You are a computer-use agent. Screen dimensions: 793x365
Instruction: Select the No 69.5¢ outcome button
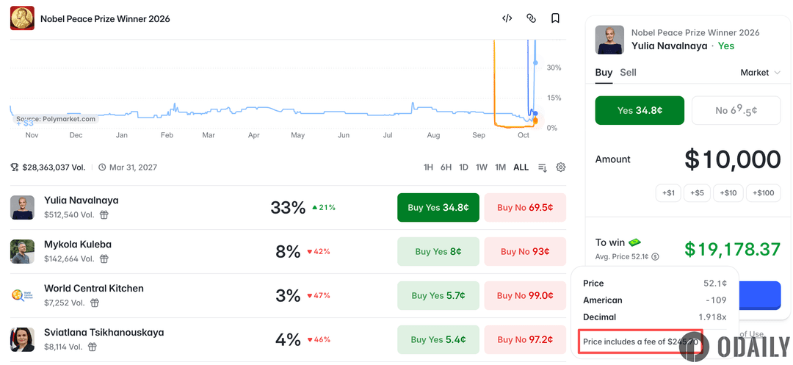click(736, 110)
